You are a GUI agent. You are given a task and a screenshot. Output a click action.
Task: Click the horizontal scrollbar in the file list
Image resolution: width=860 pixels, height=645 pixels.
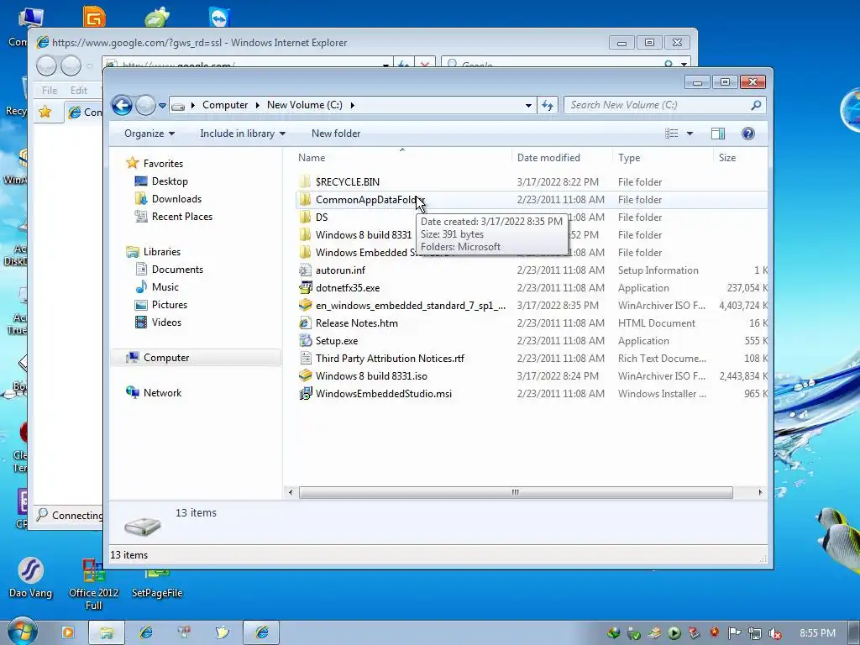[516, 492]
